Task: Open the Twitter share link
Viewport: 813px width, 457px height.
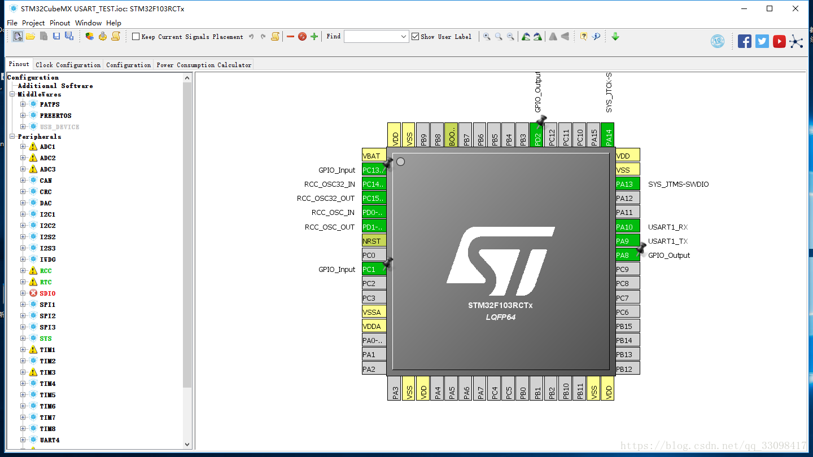Action: (x=762, y=41)
